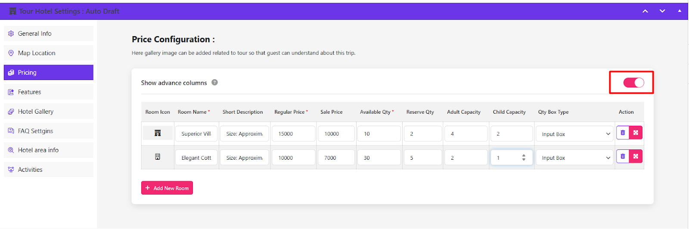The width and height of the screenshot is (689, 229).
Task: Click move handle for Elegant Cottage row
Action: 636,157
